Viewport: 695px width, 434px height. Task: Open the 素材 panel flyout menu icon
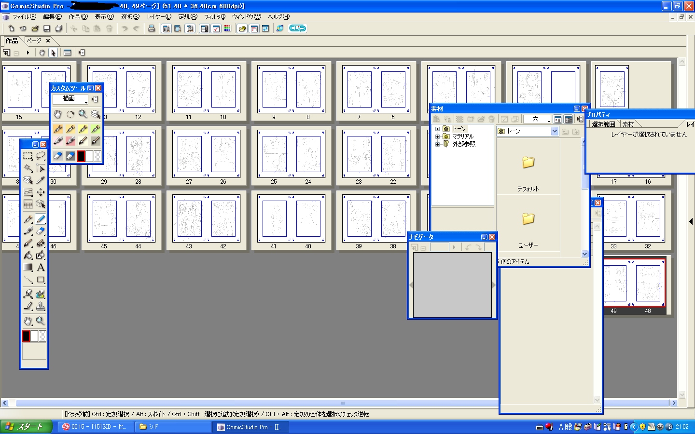tap(580, 119)
